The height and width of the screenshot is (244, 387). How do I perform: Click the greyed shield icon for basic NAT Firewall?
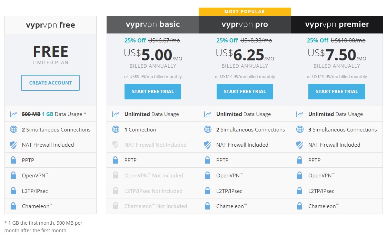tap(115, 145)
